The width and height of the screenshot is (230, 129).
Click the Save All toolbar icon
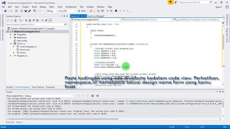(29, 11)
